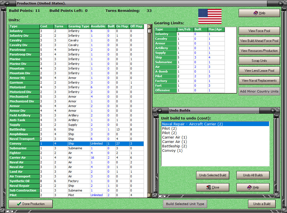The height and width of the screenshot is (213, 287).
Task: Open View Lend Lease Pool
Action: 259,70
